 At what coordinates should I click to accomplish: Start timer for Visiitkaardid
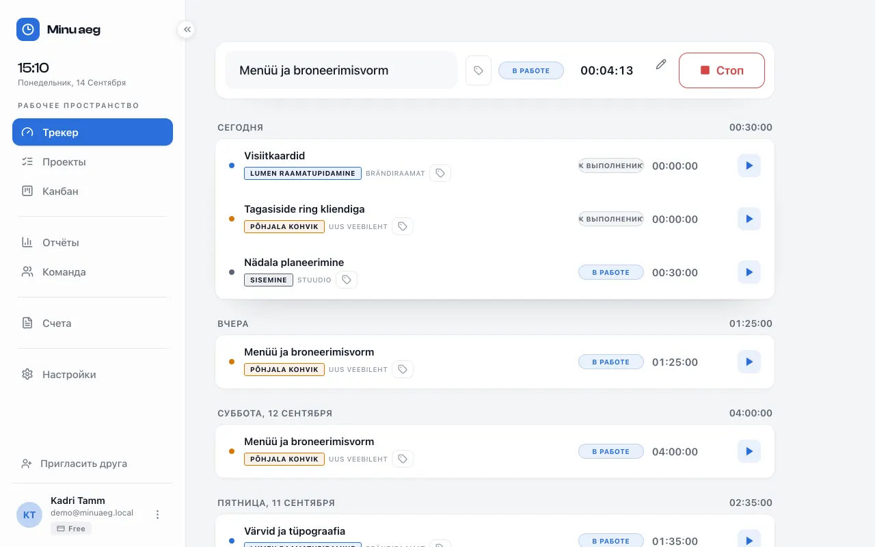pyautogui.click(x=749, y=165)
